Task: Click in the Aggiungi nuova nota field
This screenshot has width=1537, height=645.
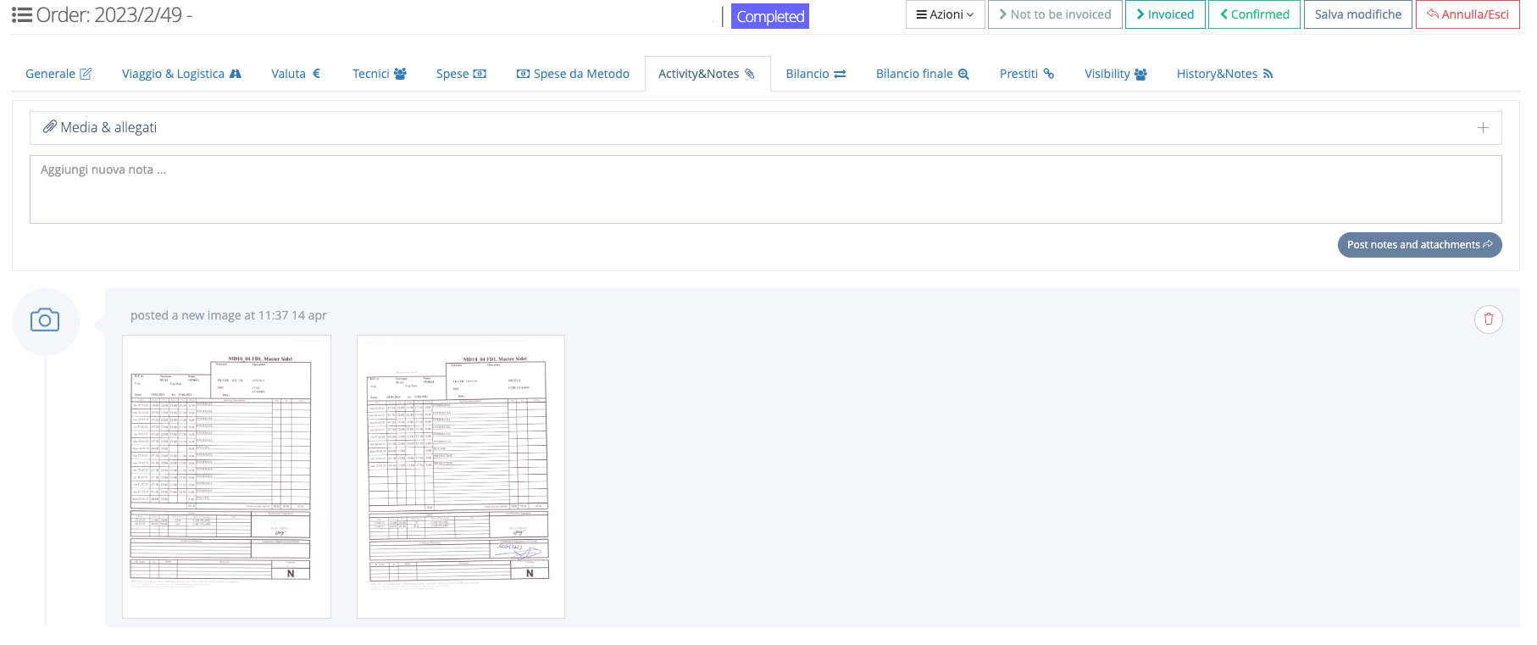Action: pos(765,189)
